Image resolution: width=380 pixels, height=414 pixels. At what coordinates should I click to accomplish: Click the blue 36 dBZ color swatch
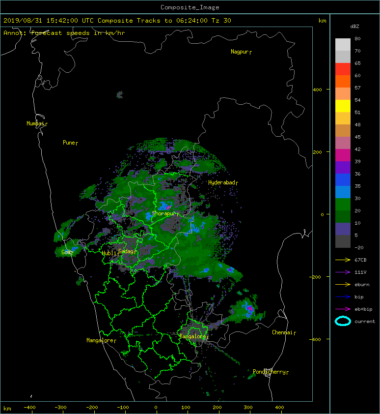(x=343, y=180)
